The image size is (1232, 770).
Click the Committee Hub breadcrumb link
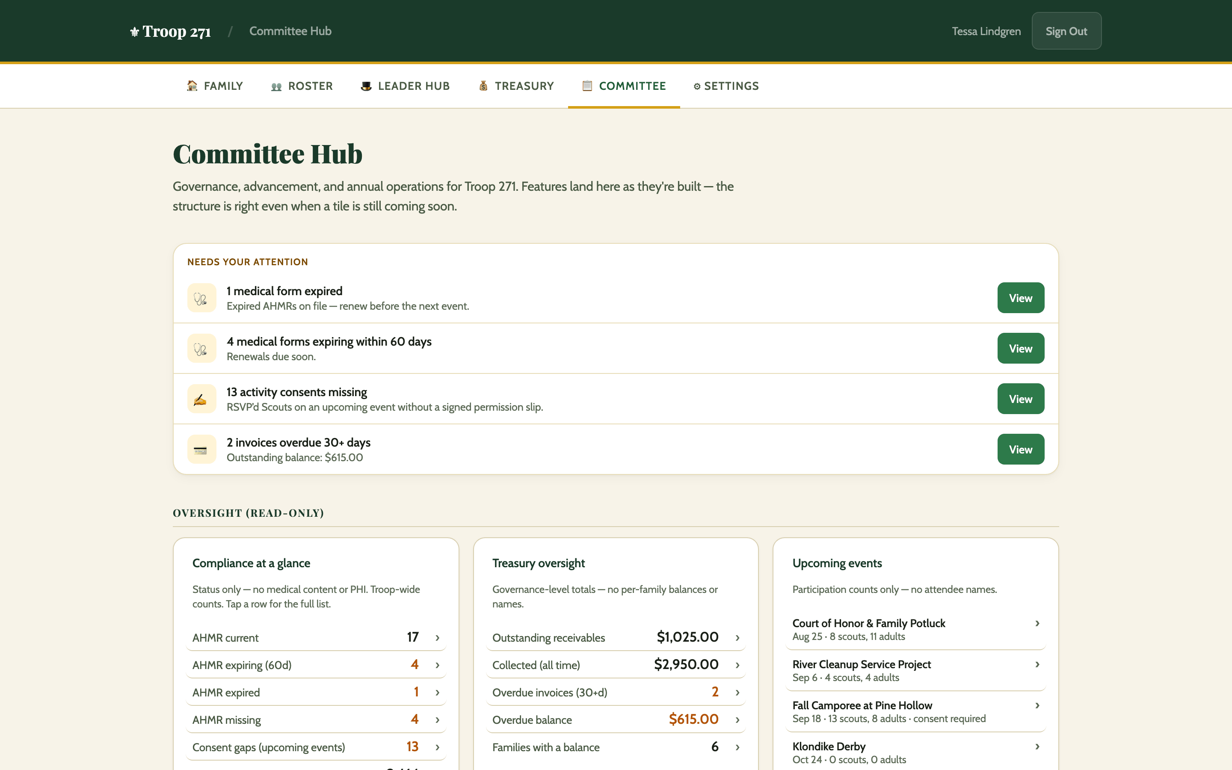click(290, 31)
